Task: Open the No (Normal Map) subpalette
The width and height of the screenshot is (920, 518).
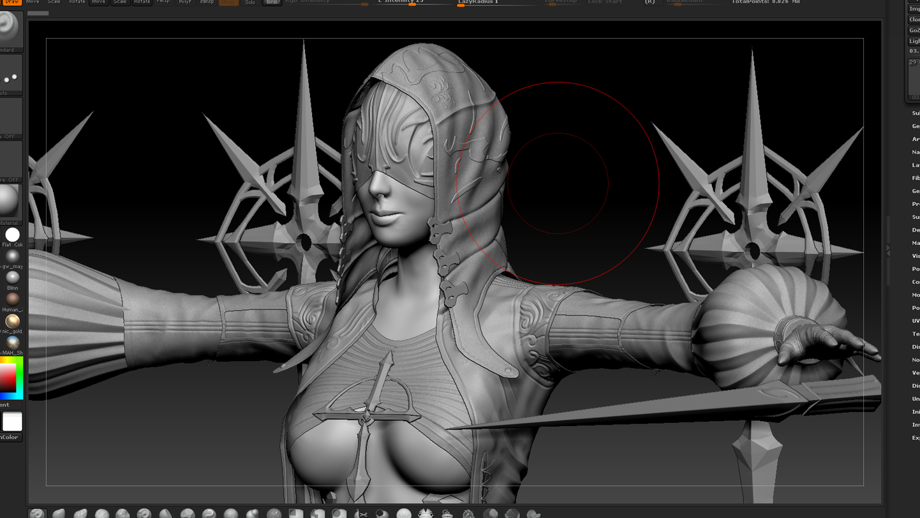Action: (x=916, y=360)
